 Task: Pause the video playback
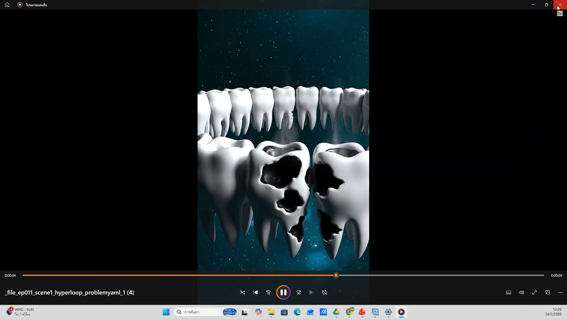point(283,292)
